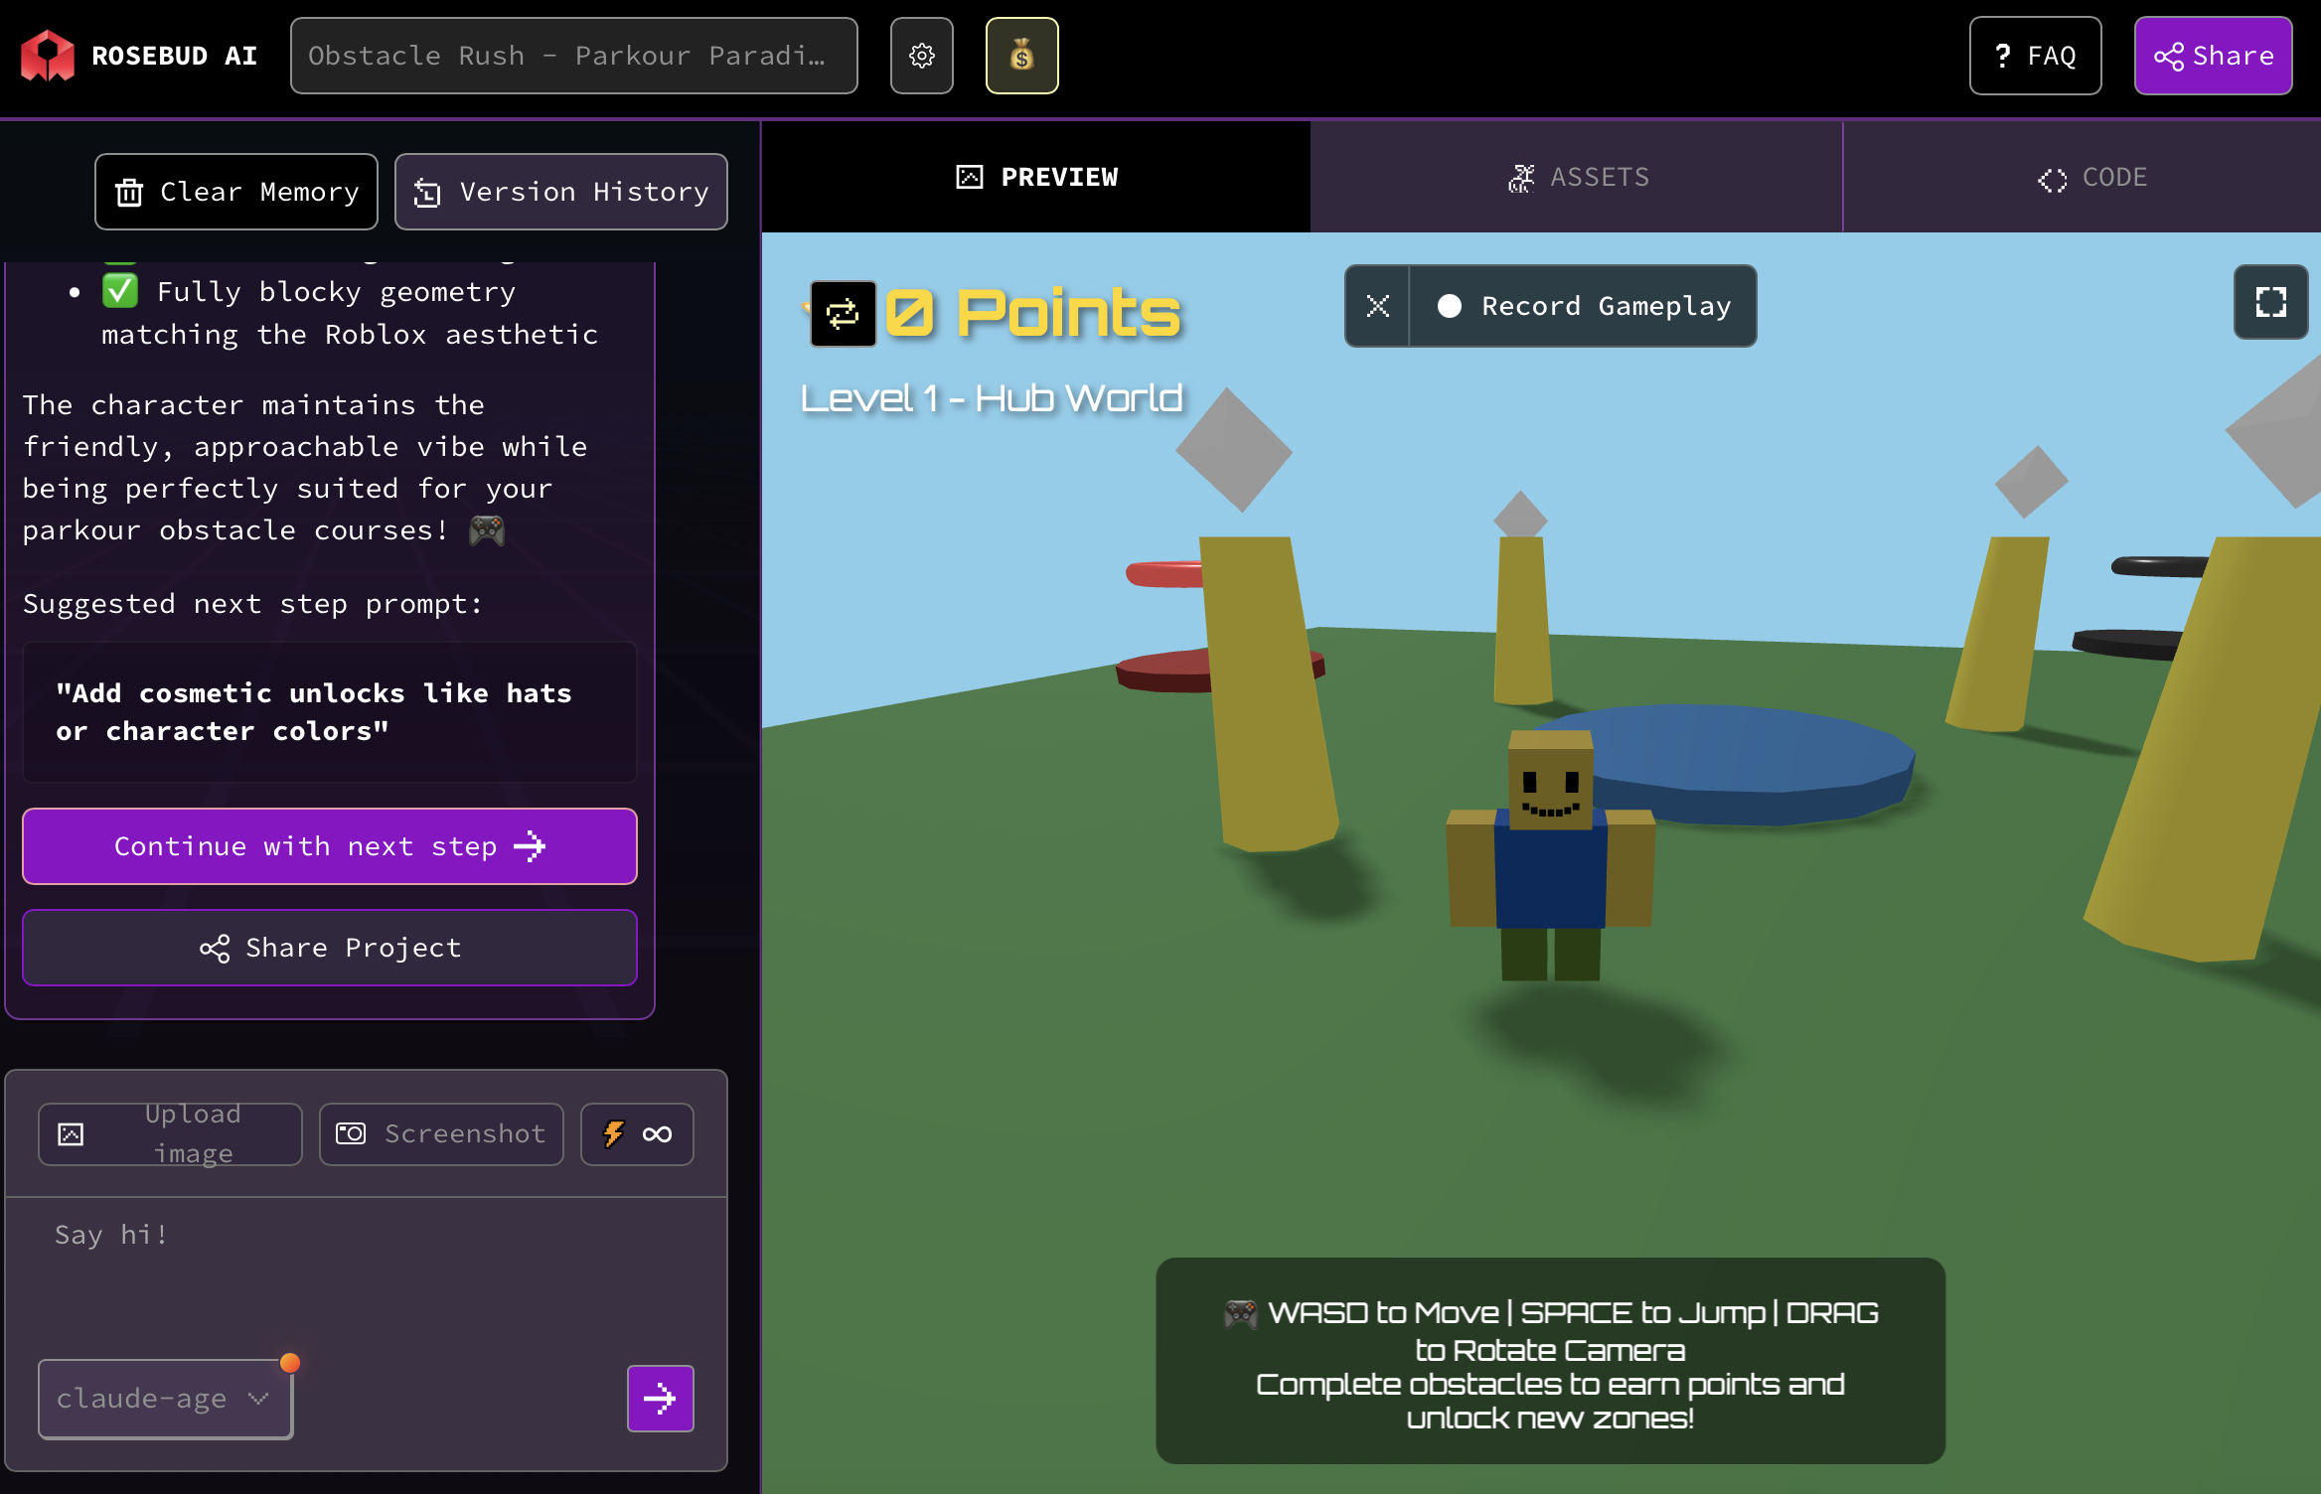Select the PREVIEW tab
The width and height of the screenshot is (2321, 1494).
click(1035, 177)
